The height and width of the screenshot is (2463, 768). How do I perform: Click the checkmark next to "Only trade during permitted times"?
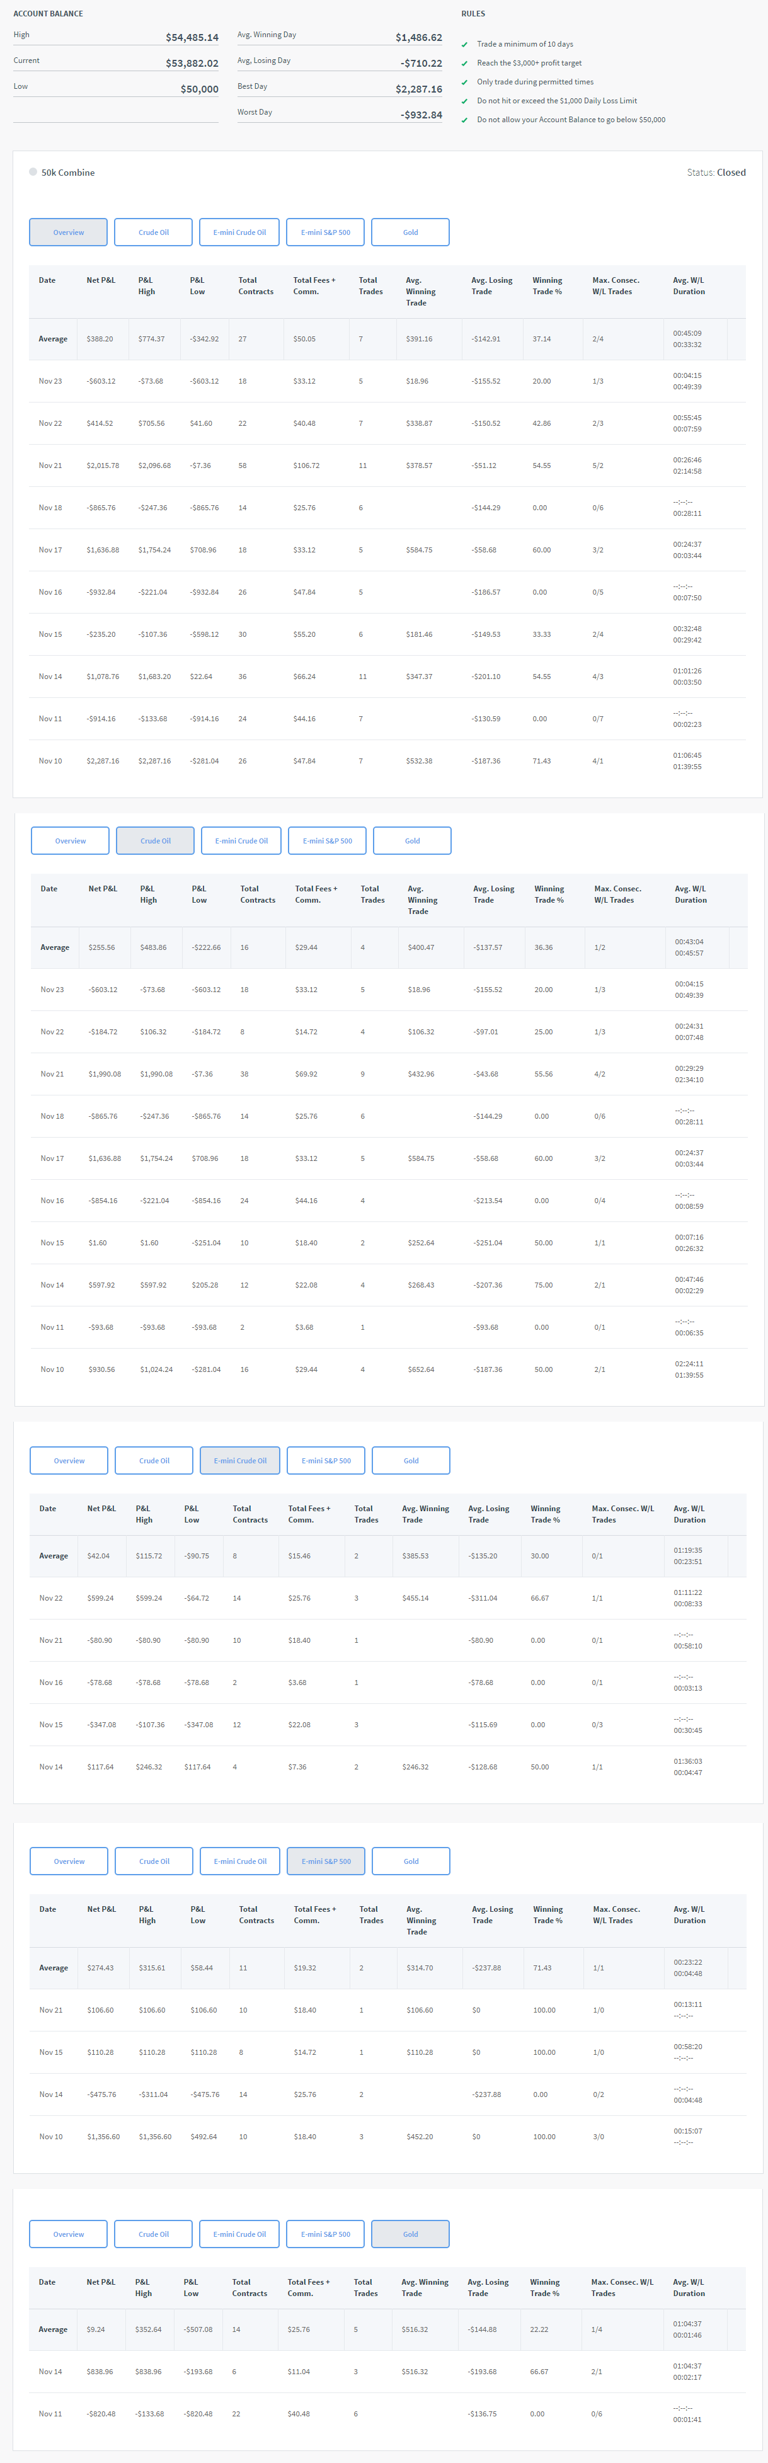pos(465,83)
